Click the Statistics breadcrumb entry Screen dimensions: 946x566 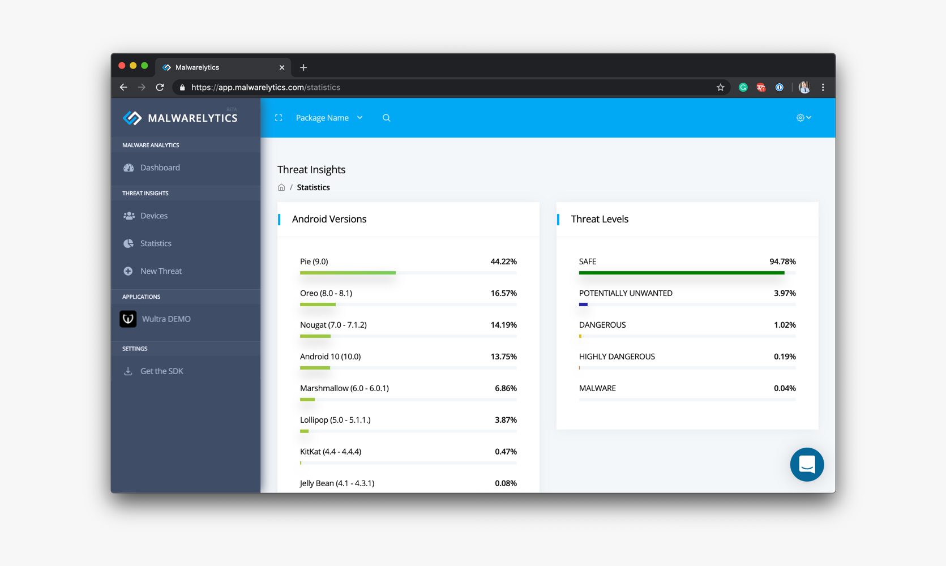313,187
